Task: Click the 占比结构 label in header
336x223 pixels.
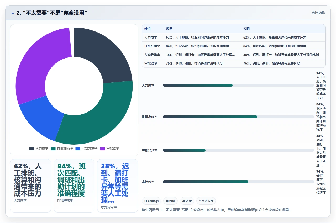Action: click(x=318, y=13)
